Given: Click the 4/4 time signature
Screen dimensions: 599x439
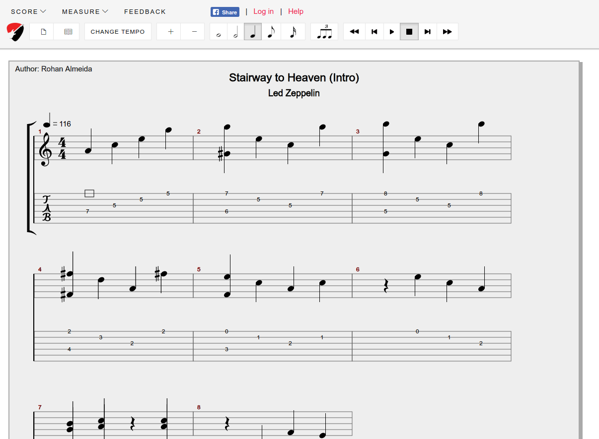Looking at the screenshot, I should coord(62,148).
